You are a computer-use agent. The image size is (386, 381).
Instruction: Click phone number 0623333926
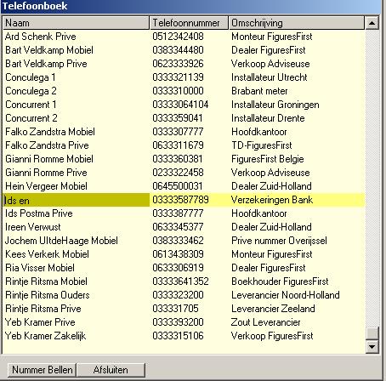(x=178, y=64)
